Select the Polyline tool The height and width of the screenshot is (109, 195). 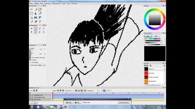tap(36, 18)
